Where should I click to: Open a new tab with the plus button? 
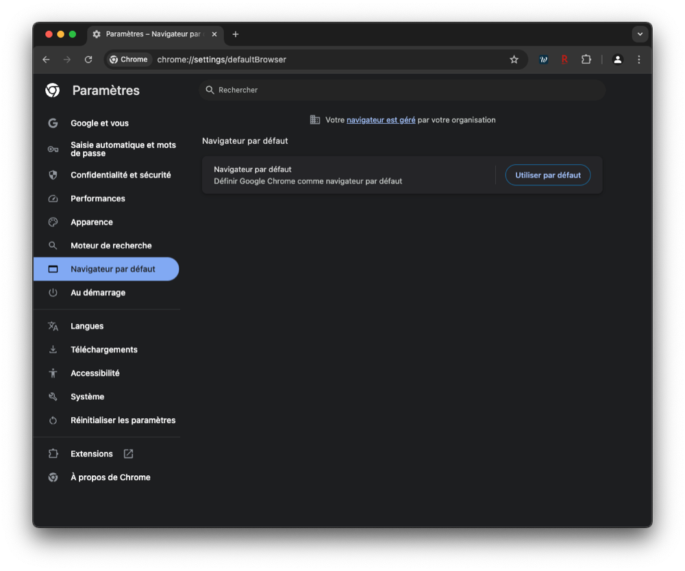[x=236, y=34]
